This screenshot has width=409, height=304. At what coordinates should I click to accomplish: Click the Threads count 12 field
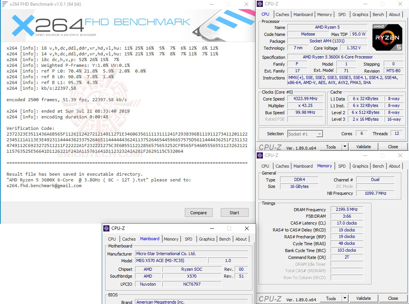pos(396,134)
